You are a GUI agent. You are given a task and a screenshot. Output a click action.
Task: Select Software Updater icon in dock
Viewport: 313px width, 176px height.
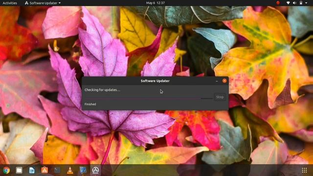point(95,170)
